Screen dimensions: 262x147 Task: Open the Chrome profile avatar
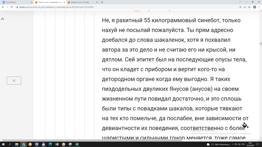point(255,7)
